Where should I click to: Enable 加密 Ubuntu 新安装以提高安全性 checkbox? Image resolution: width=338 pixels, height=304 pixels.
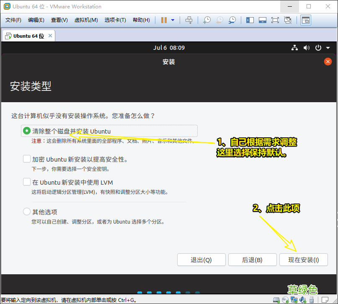[x=27, y=159]
